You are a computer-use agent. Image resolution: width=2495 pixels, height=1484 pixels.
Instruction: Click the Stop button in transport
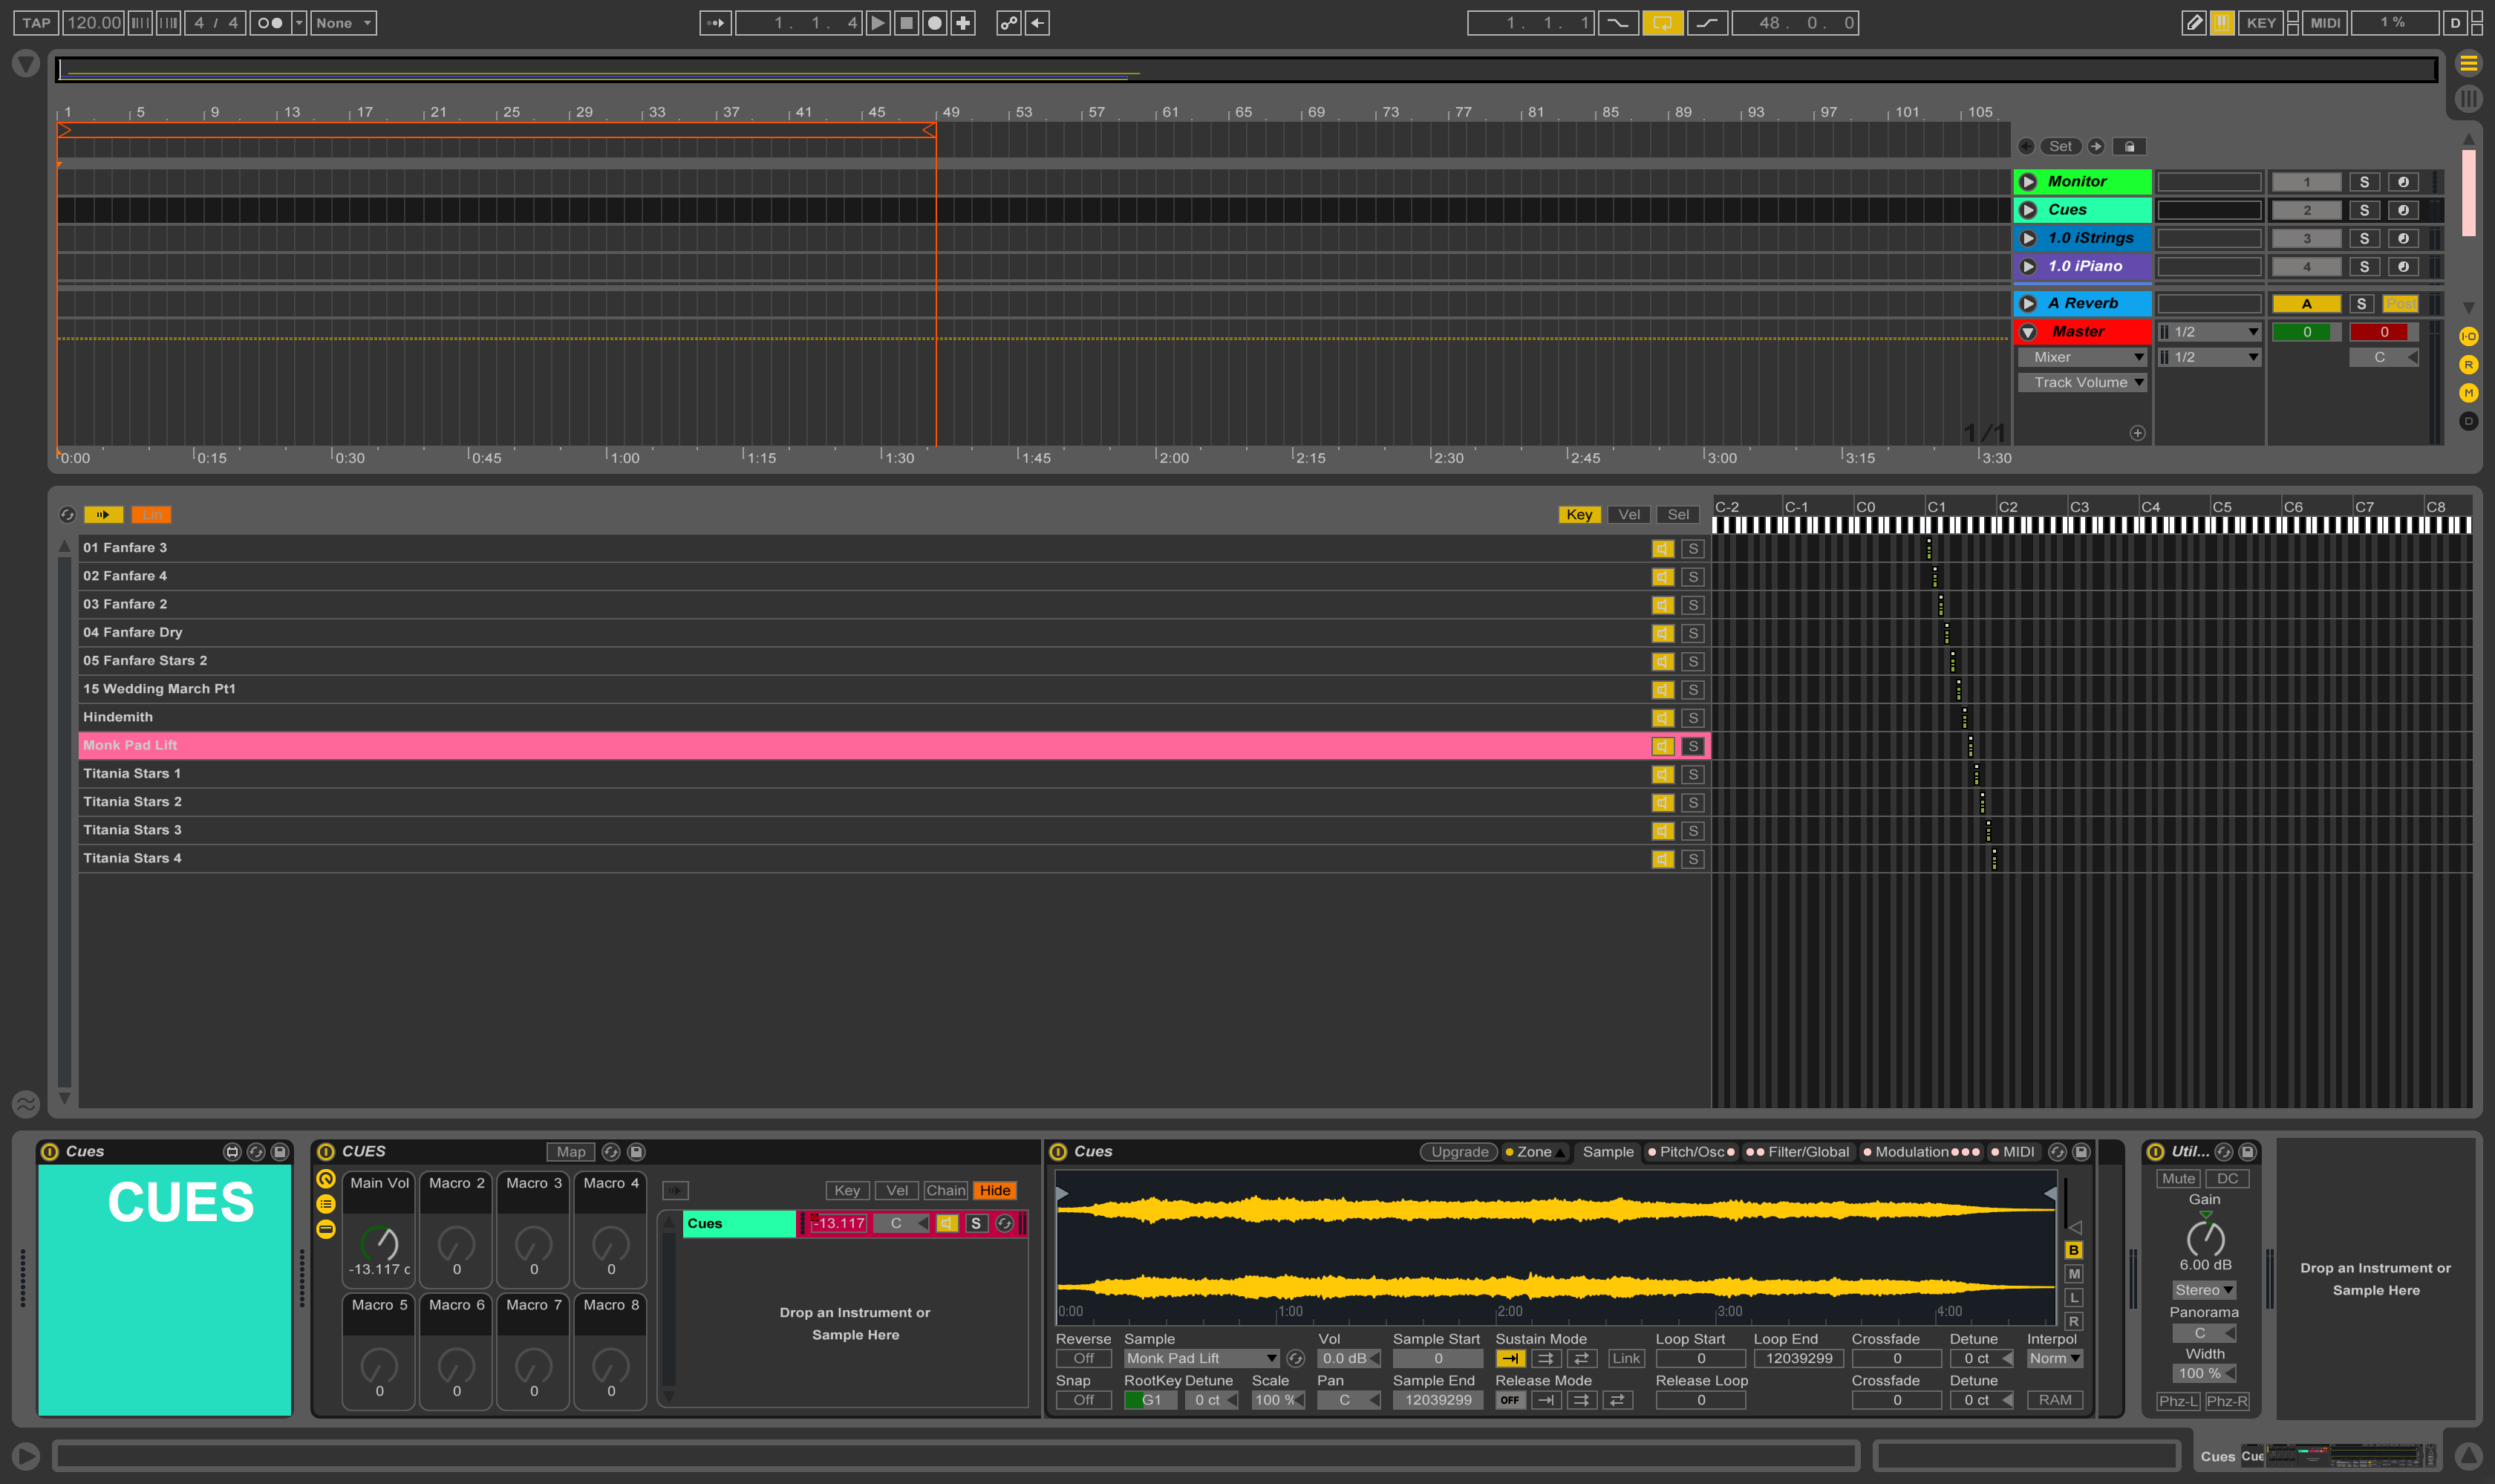pos(906,23)
